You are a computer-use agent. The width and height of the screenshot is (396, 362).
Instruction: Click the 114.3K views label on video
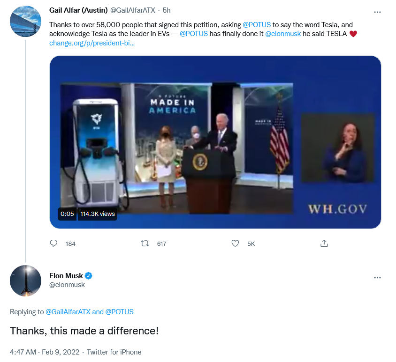tap(97, 214)
